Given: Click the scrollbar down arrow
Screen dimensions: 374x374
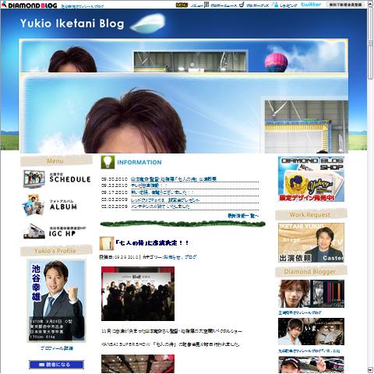Looking at the screenshot, I should click(370, 369).
